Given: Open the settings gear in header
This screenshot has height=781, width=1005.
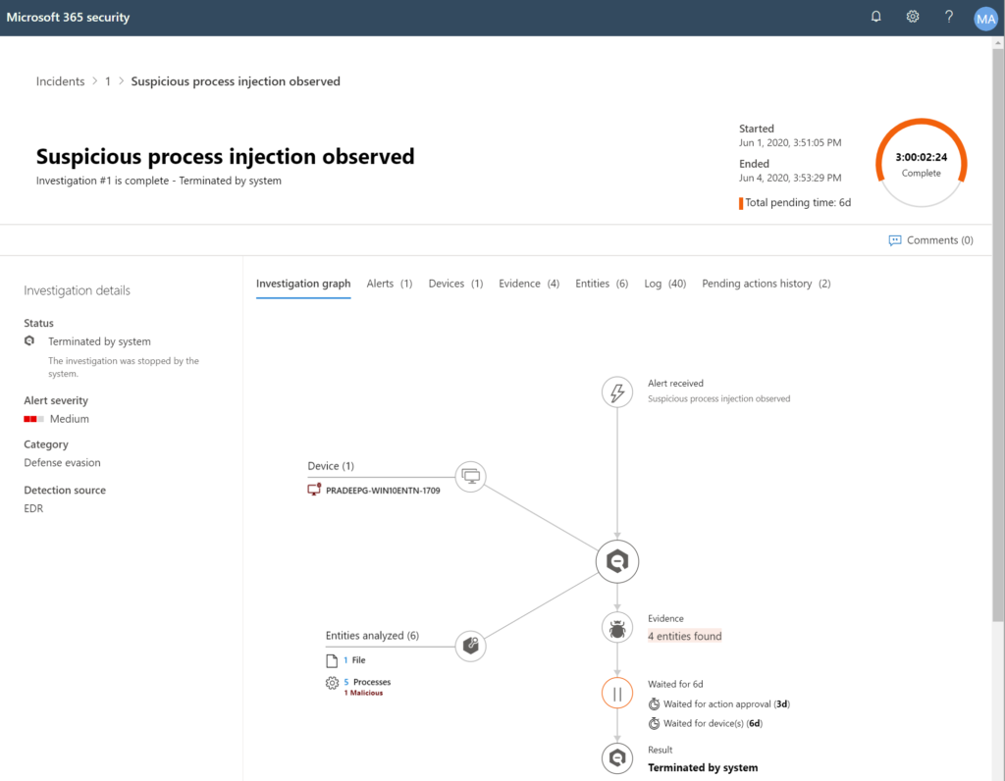Looking at the screenshot, I should pyautogui.click(x=913, y=17).
